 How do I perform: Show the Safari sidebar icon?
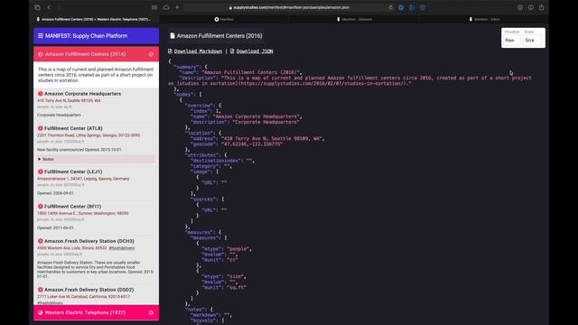pyautogui.click(x=38, y=7)
